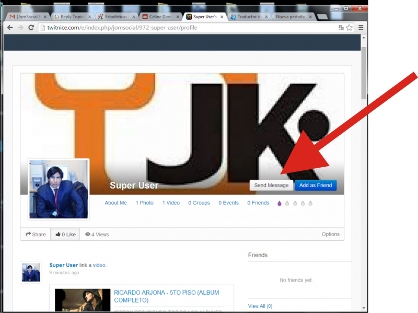Click the translate icon in address bar
Image resolution: width=418 pixels, height=313 pixels.
(x=341, y=28)
